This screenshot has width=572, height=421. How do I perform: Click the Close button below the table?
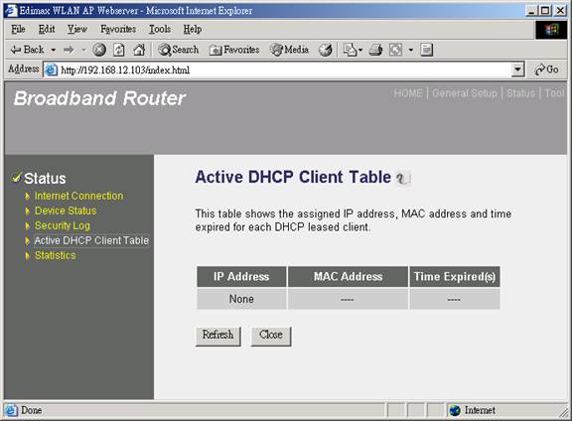click(271, 336)
